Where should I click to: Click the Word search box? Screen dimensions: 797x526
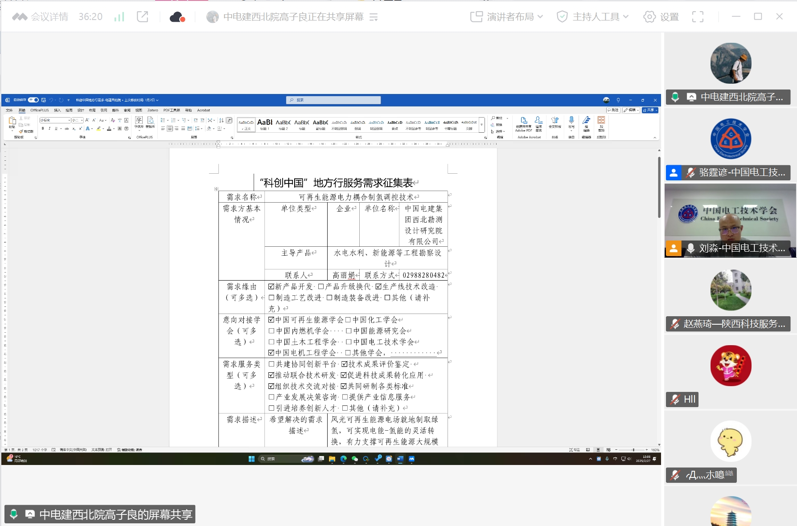(333, 100)
